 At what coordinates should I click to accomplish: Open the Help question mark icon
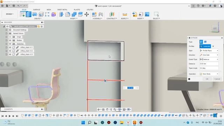pyautogui.click(x=215, y=6)
